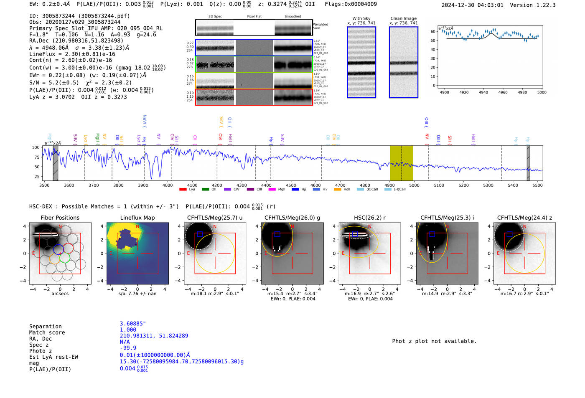Open the CFHTLS/Meg(25.7) u cutout
585x398 pixels.
[x=215, y=253]
